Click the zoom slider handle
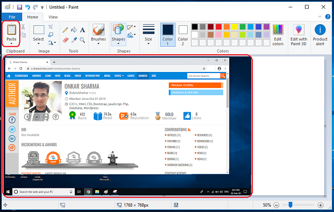 [290, 205]
